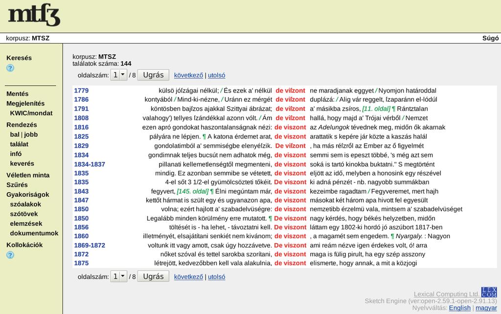Open the 1808 document reference

[82, 118]
